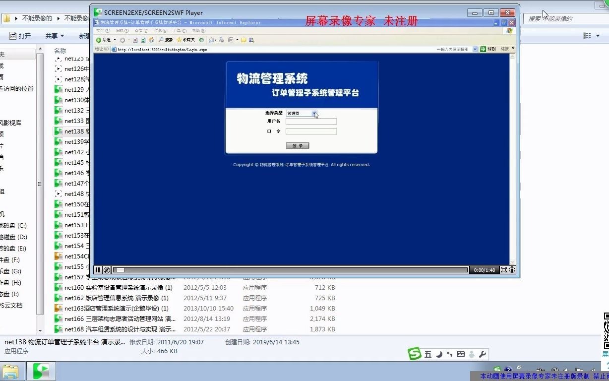Click 打开 in the Explorer toolbar
609x381 pixels.
[20, 35]
